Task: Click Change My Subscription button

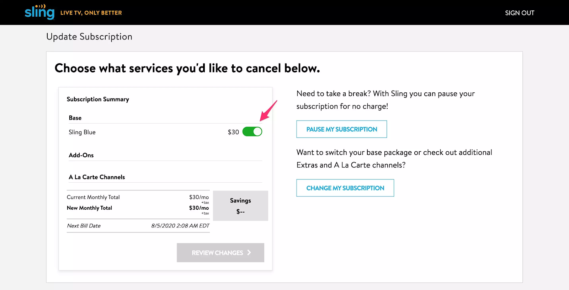Action: point(345,188)
